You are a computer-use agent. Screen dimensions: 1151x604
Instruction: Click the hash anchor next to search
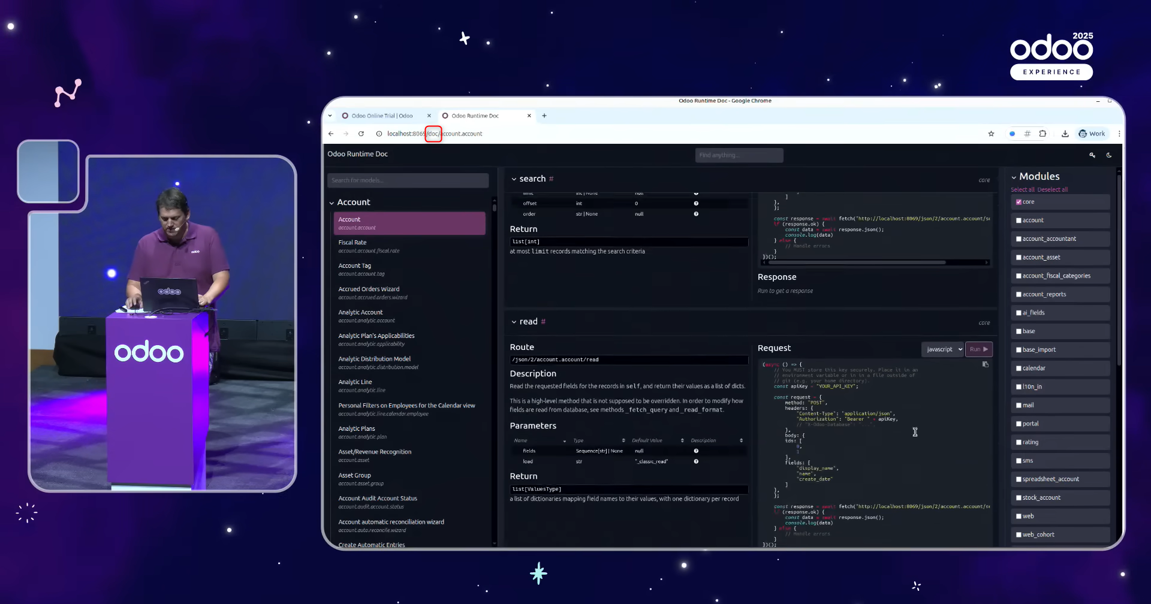coord(552,179)
